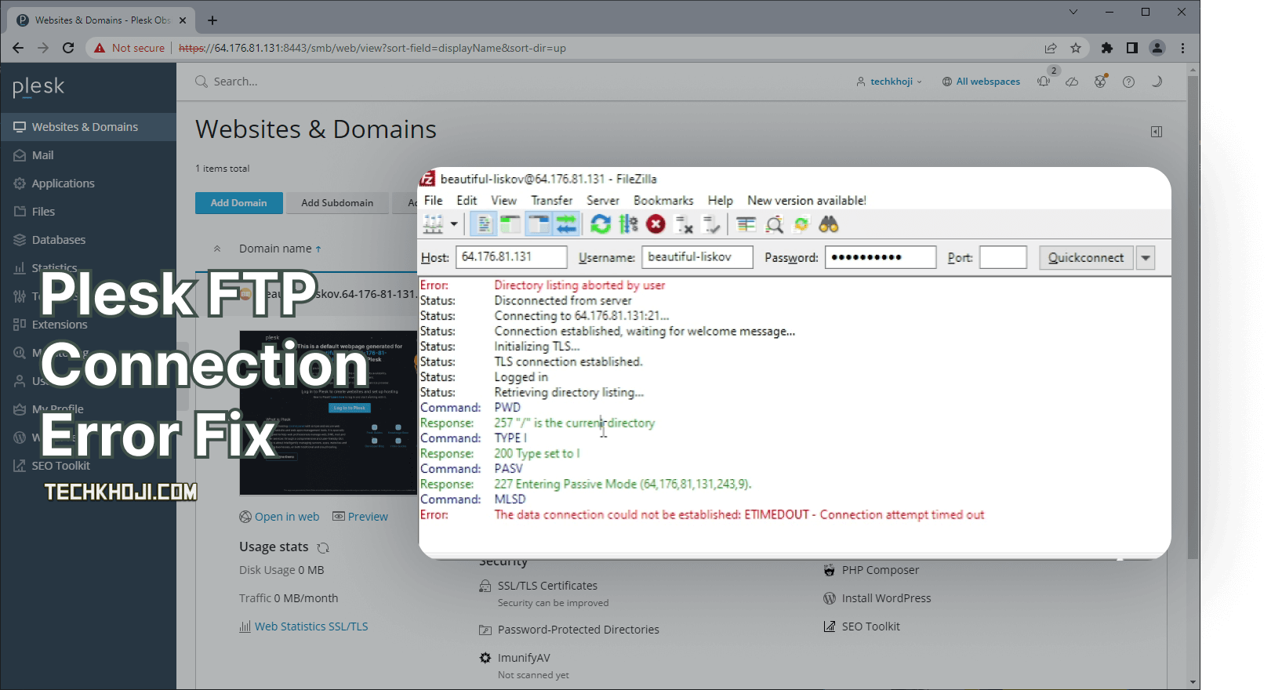This screenshot has height=690, width=1282.
Task: Open Plesk notifications bell
Action: click(x=1044, y=82)
